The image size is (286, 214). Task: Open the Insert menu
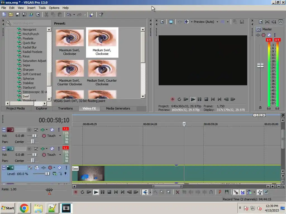[x=31, y=8]
